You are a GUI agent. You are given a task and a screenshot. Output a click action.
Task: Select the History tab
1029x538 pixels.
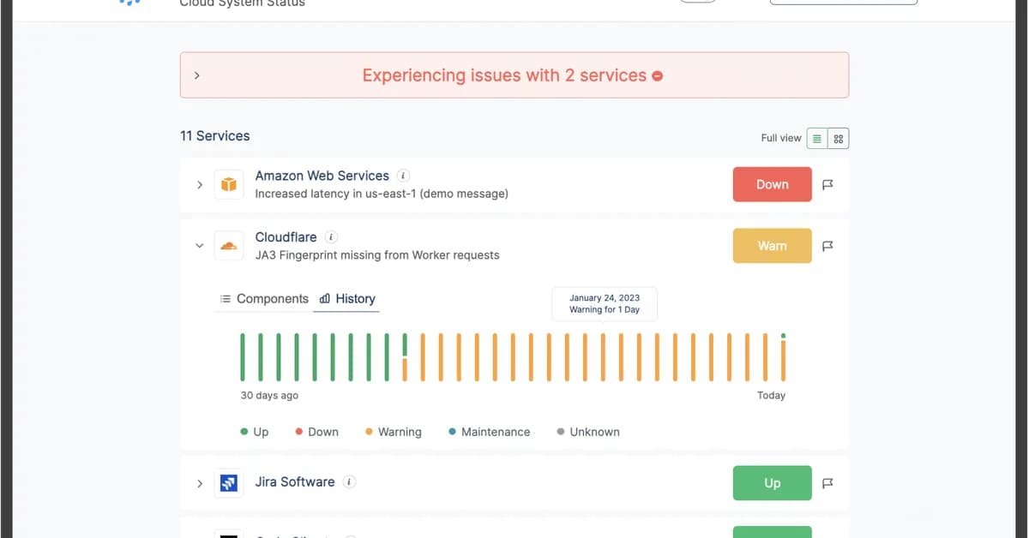(347, 299)
